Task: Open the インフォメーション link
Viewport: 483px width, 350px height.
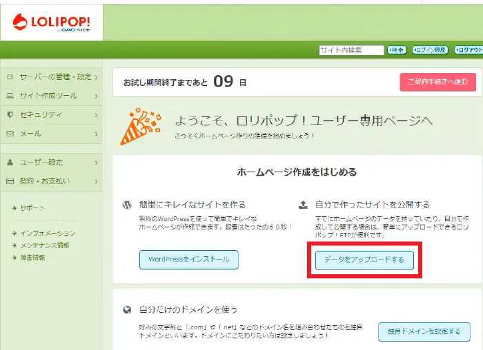Action: (x=48, y=234)
